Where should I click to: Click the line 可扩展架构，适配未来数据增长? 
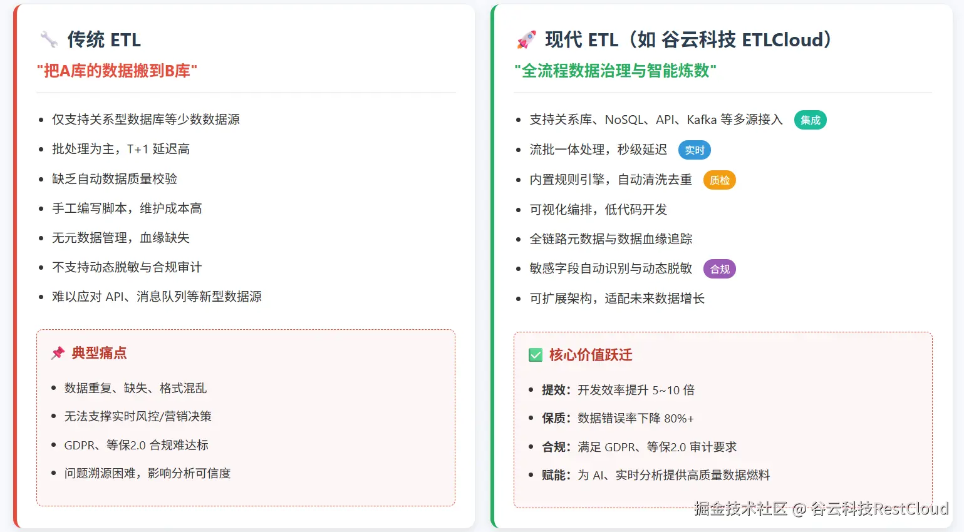[x=618, y=299]
